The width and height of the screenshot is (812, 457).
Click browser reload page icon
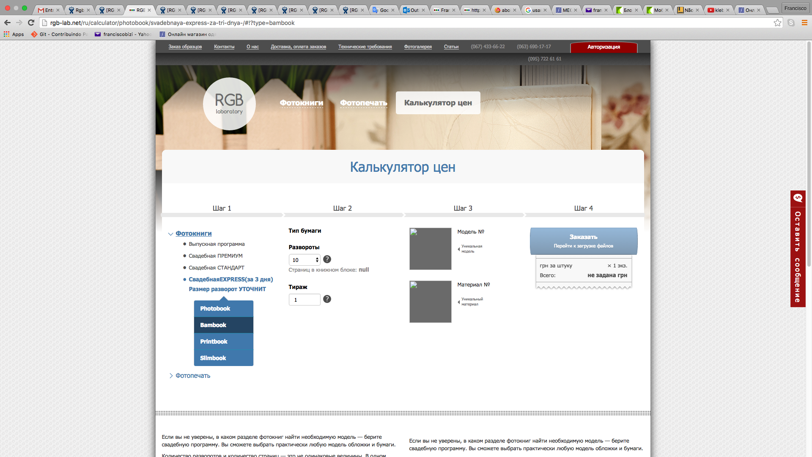tap(31, 23)
